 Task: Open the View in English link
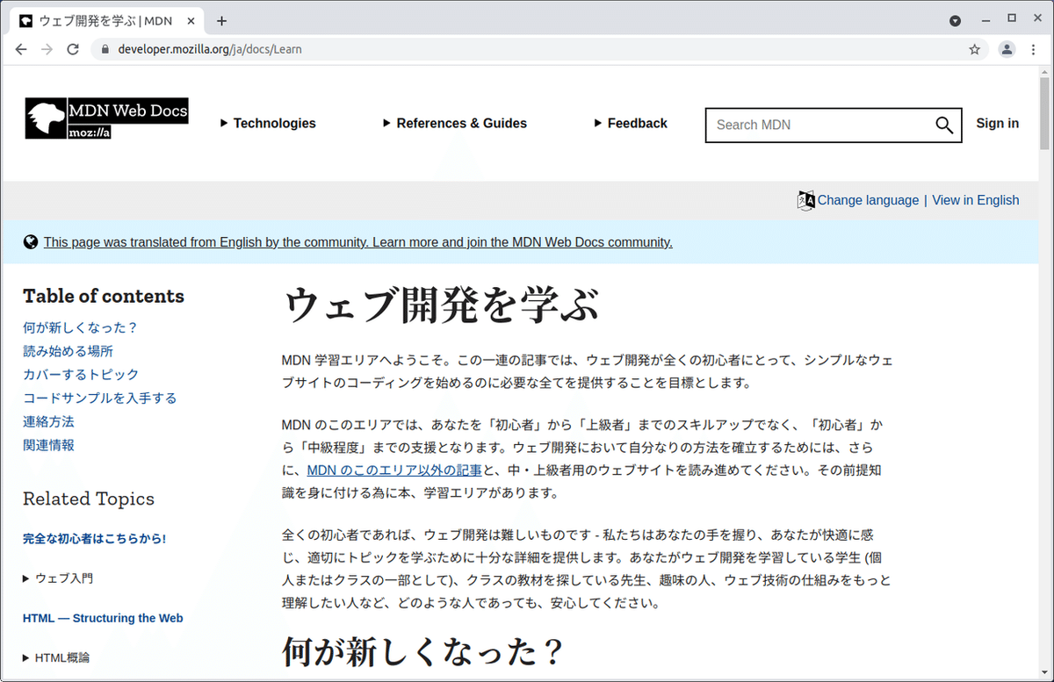(x=975, y=200)
